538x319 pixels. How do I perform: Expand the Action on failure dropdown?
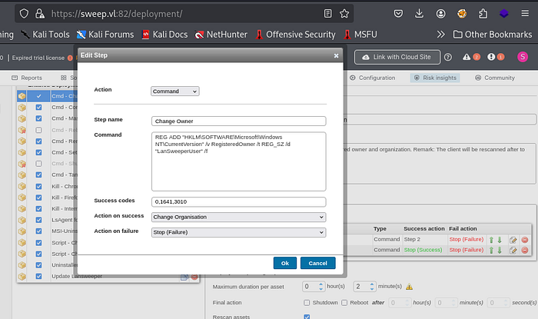(x=238, y=233)
